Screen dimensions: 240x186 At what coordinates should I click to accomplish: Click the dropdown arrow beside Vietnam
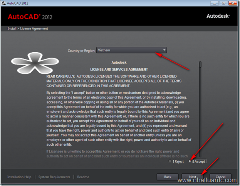[164, 50]
